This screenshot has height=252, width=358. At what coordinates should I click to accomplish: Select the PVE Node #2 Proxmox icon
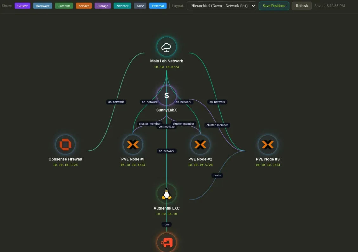(x=200, y=145)
